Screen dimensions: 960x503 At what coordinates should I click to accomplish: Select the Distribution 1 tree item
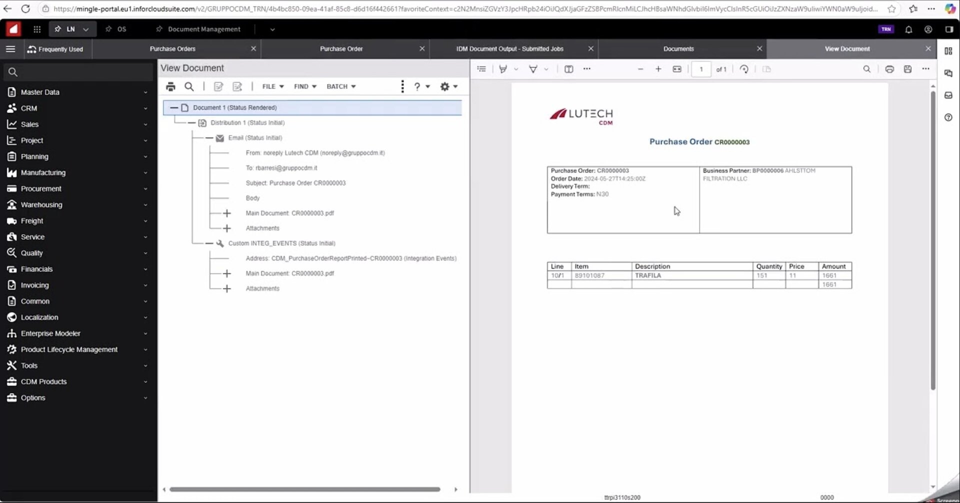pyautogui.click(x=247, y=122)
